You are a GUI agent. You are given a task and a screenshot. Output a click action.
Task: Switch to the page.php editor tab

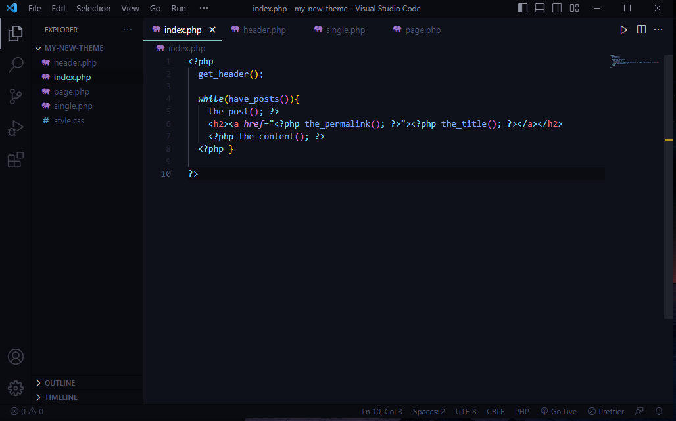tap(417, 30)
